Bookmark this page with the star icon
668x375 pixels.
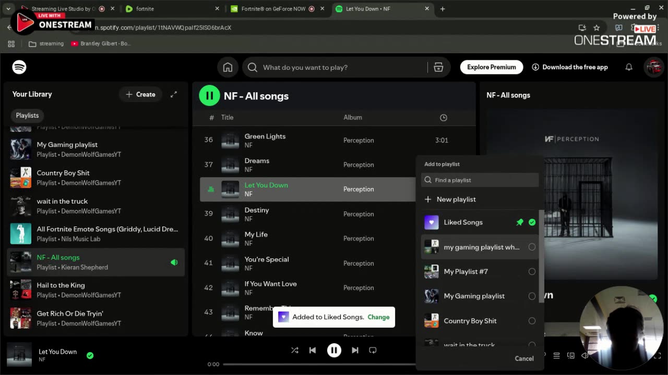(x=597, y=28)
